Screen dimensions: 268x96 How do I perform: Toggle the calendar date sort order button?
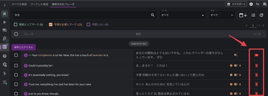click(x=243, y=15)
